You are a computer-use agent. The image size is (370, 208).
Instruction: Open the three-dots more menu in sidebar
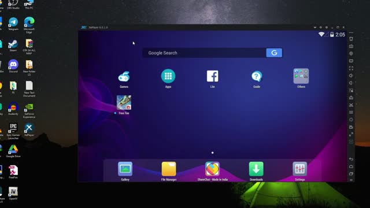point(351,33)
